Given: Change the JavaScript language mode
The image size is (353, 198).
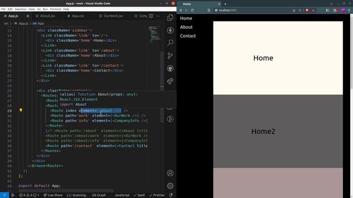Looking at the screenshot, I should tap(122, 195).
